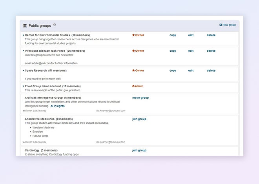259x184 pixels.
Task: Delete the Center for Environmental Studies group
Action: point(211,35)
